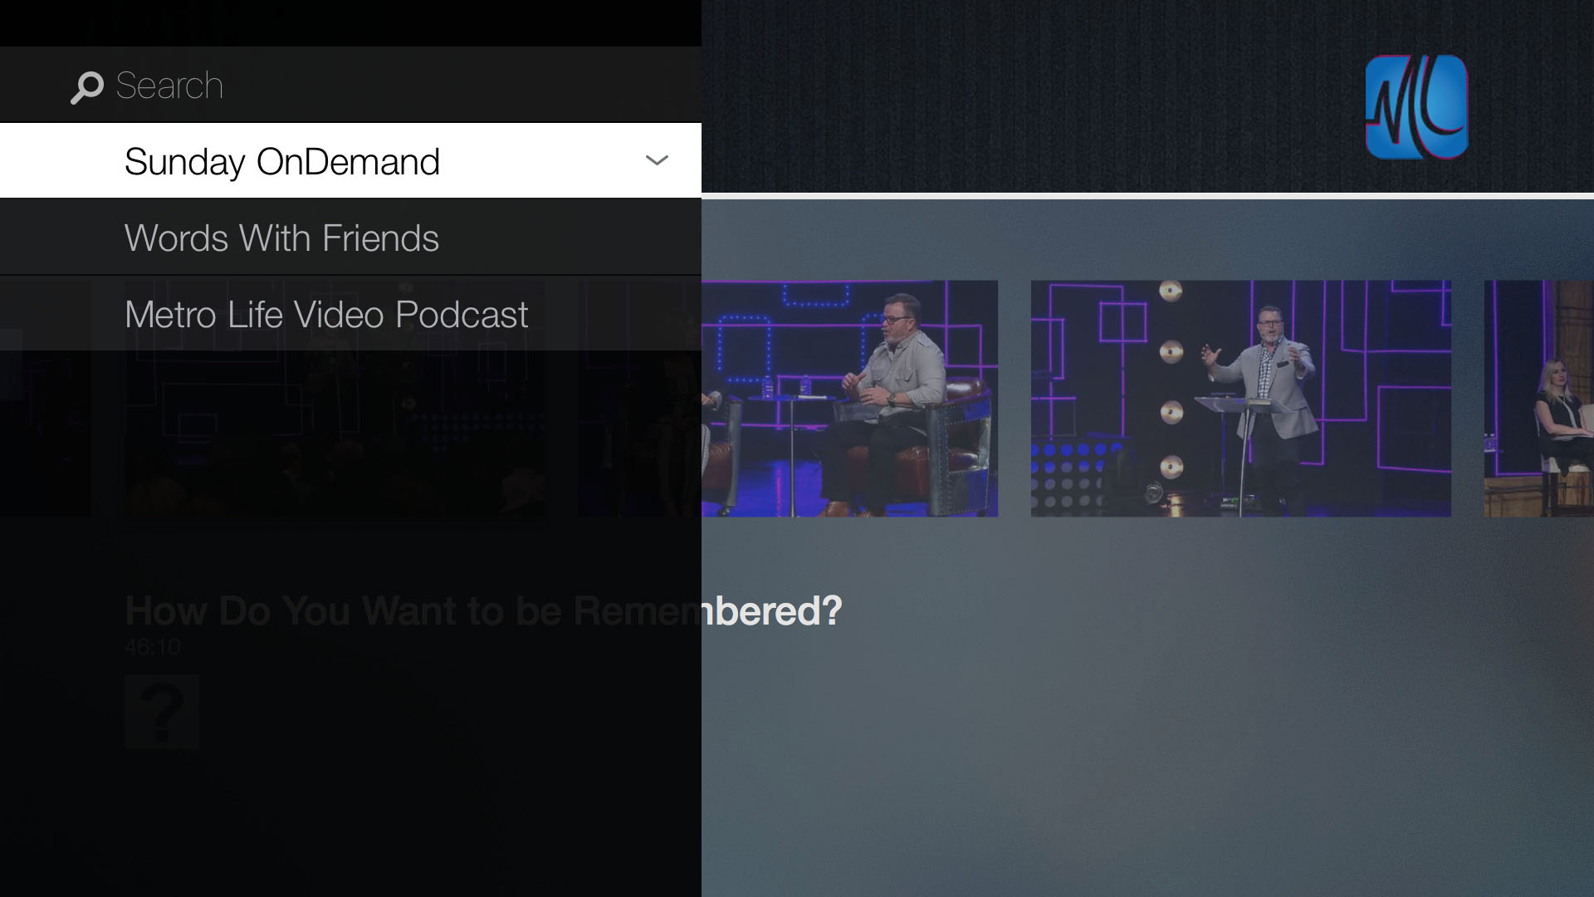Open Words With Friends category
The width and height of the screenshot is (1594, 897).
point(350,238)
